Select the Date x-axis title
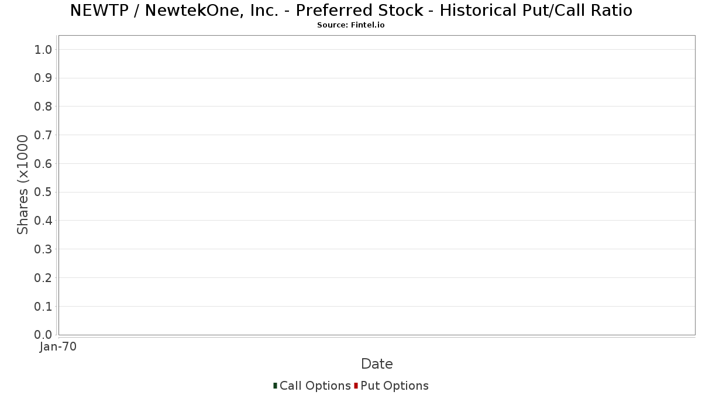Viewport: 702px width, 395px height. (377, 364)
